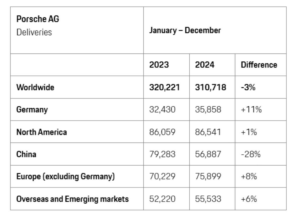The image size is (295, 214).
Task: Select North America 2024 value 86,541
Action: (208, 132)
